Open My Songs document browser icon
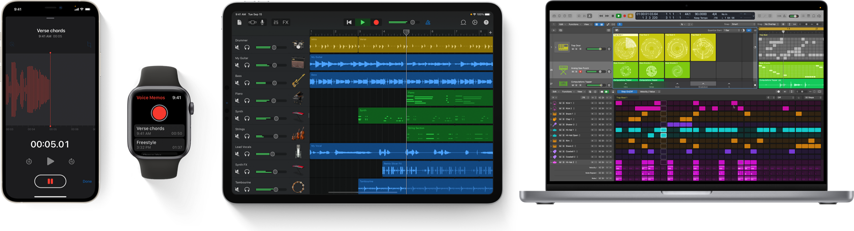Screen dimensions: 854x231 239,22
